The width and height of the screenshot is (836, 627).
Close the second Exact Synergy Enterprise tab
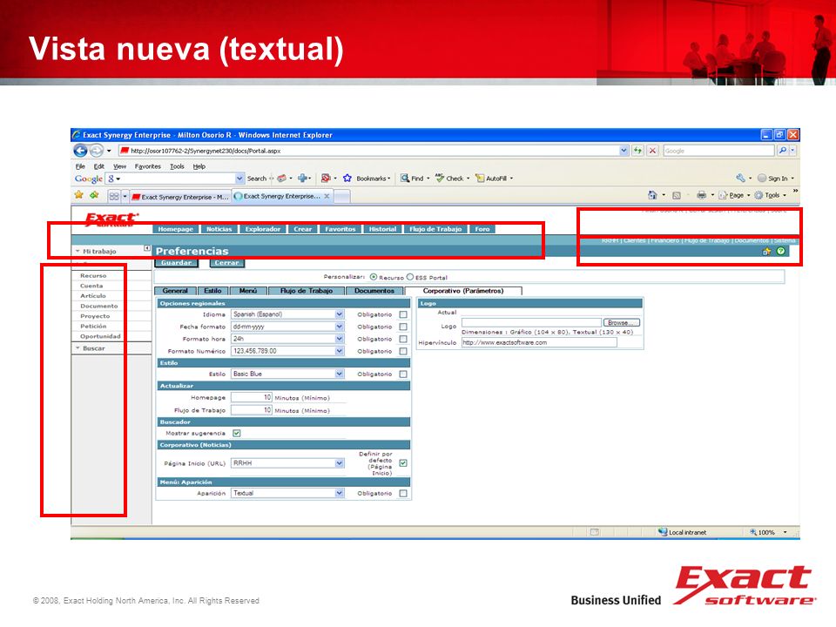click(327, 196)
